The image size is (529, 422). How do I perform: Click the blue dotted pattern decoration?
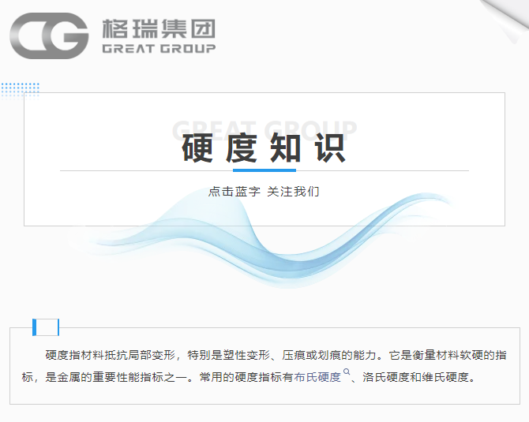pyautogui.click(x=19, y=89)
